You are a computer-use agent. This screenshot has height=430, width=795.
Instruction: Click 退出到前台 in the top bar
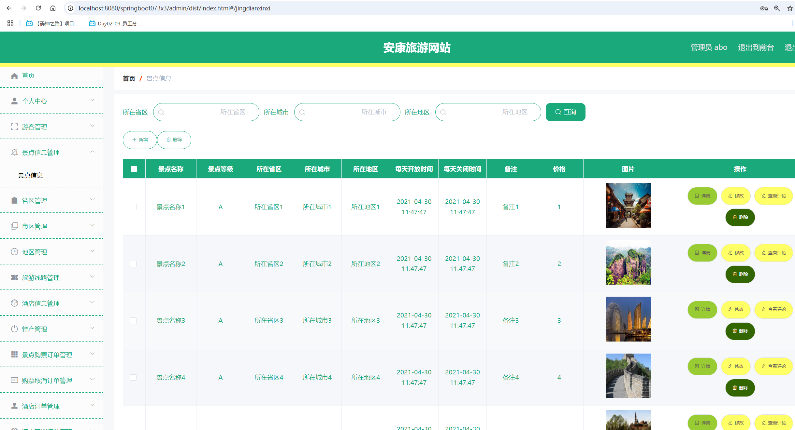pos(756,47)
